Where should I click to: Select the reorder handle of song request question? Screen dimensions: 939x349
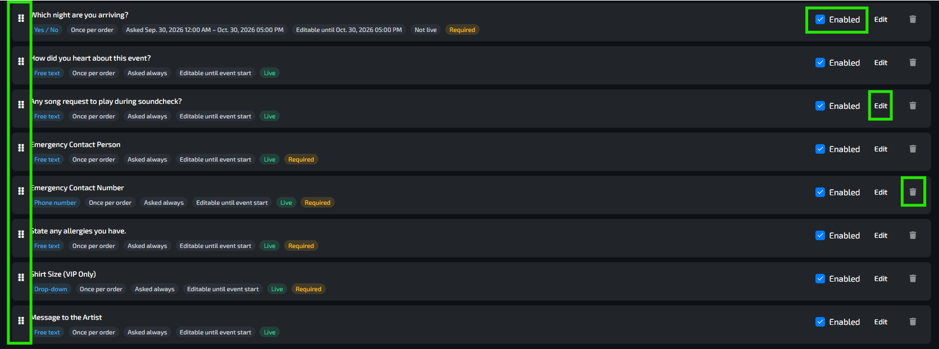tap(21, 104)
